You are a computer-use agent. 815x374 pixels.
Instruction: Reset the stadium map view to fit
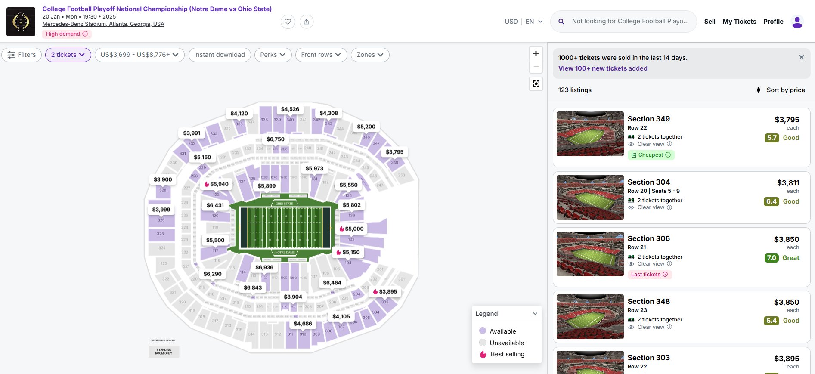[536, 83]
